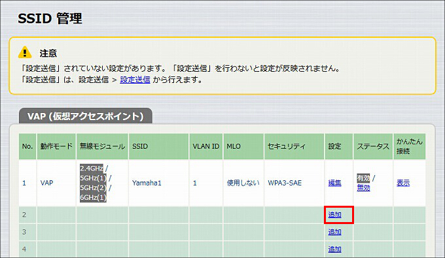This screenshot has width=445, height=258.
Task: Click the VLAN ID column header
Action: click(x=206, y=146)
